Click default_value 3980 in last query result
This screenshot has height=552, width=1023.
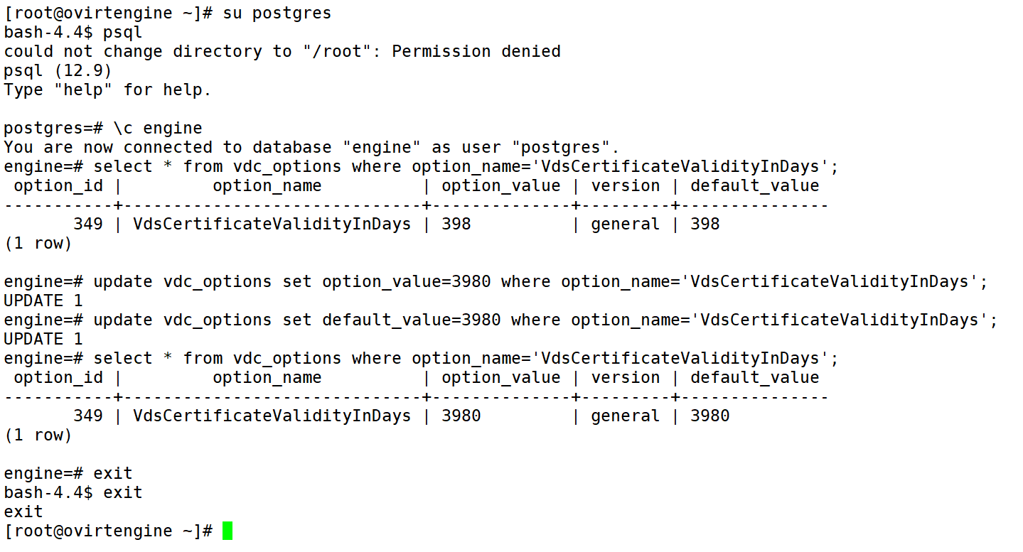coord(709,416)
